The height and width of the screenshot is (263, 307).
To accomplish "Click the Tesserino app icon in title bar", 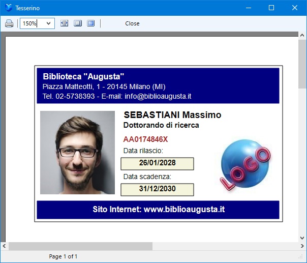I will click(9, 8).
